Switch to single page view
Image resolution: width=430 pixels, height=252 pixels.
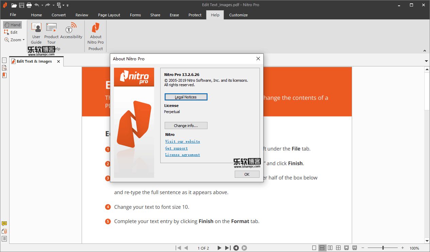click(314, 248)
